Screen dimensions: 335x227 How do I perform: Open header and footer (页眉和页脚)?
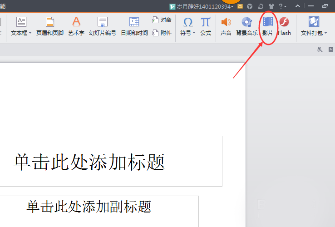50,26
